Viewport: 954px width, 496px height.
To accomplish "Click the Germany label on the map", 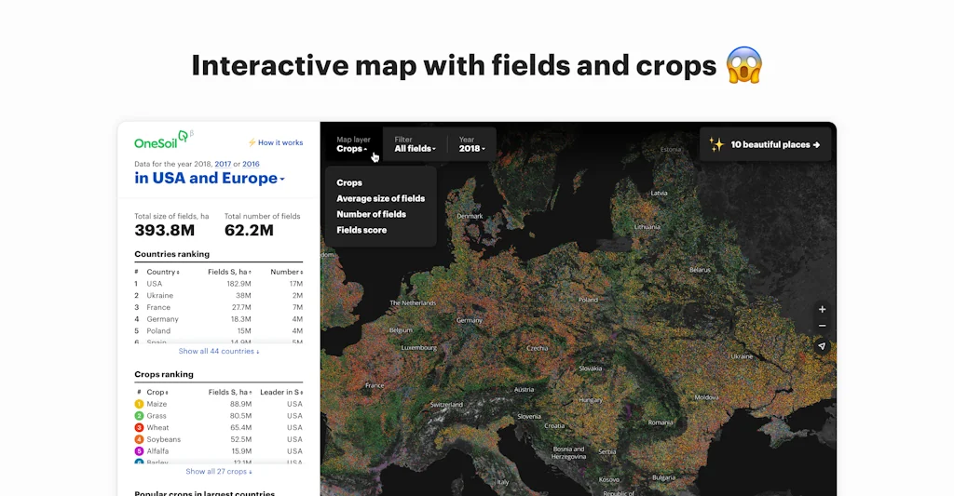I will [x=470, y=320].
